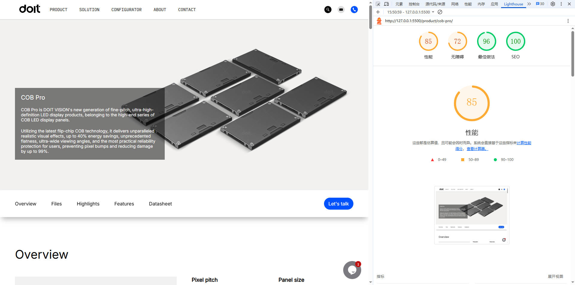Click the blue phone icon in header
Viewport: 575px width, 285px height.
click(354, 10)
